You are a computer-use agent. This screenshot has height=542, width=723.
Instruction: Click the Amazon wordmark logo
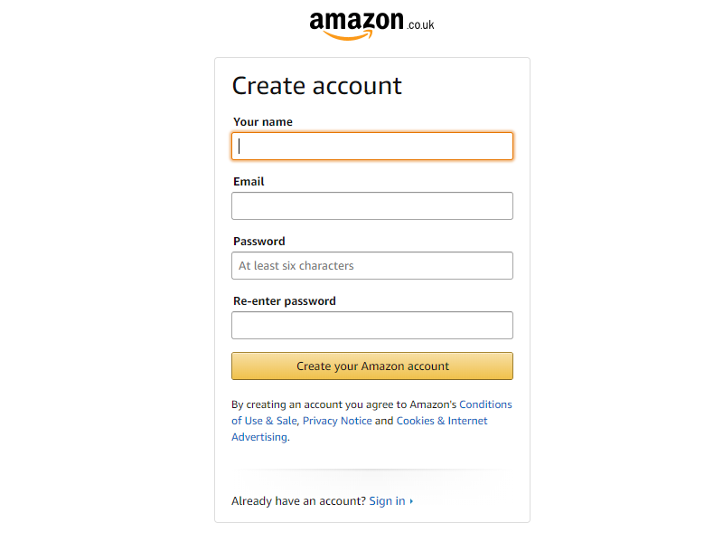[356, 24]
